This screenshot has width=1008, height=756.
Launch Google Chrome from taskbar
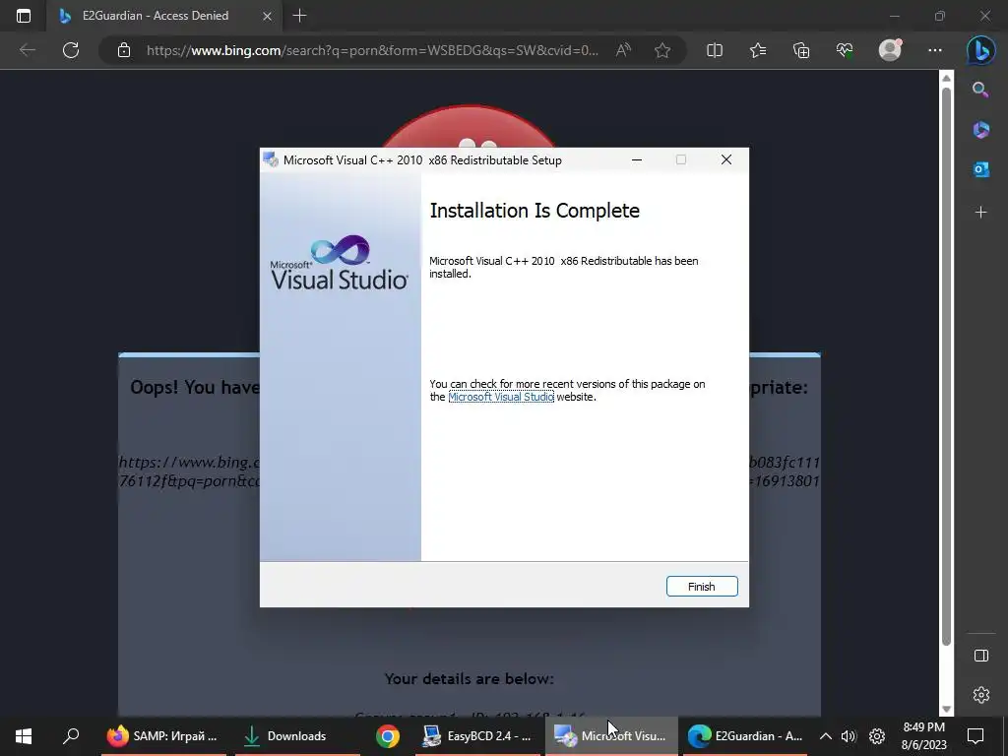click(x=387, y=736)
